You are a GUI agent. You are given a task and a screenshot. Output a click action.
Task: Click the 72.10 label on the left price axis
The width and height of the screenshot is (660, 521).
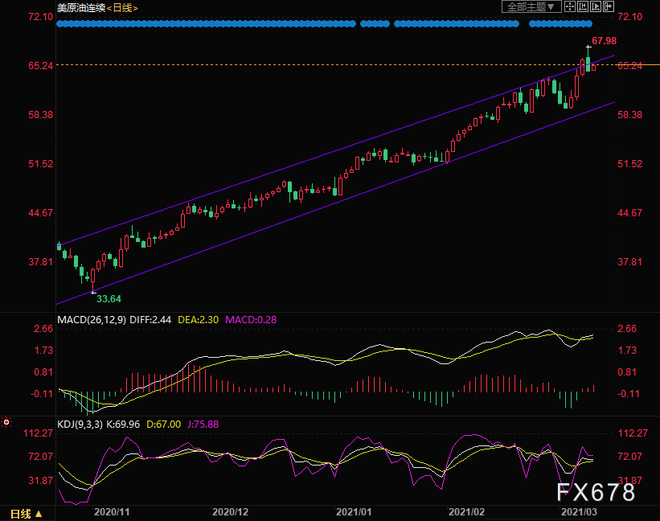41,17
